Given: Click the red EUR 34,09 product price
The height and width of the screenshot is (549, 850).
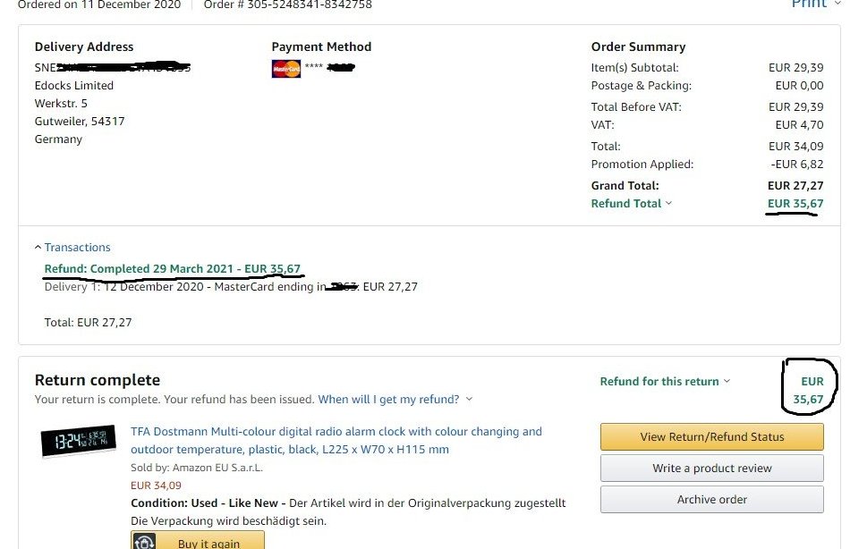Looking at the screenshot, I should 156,486.
